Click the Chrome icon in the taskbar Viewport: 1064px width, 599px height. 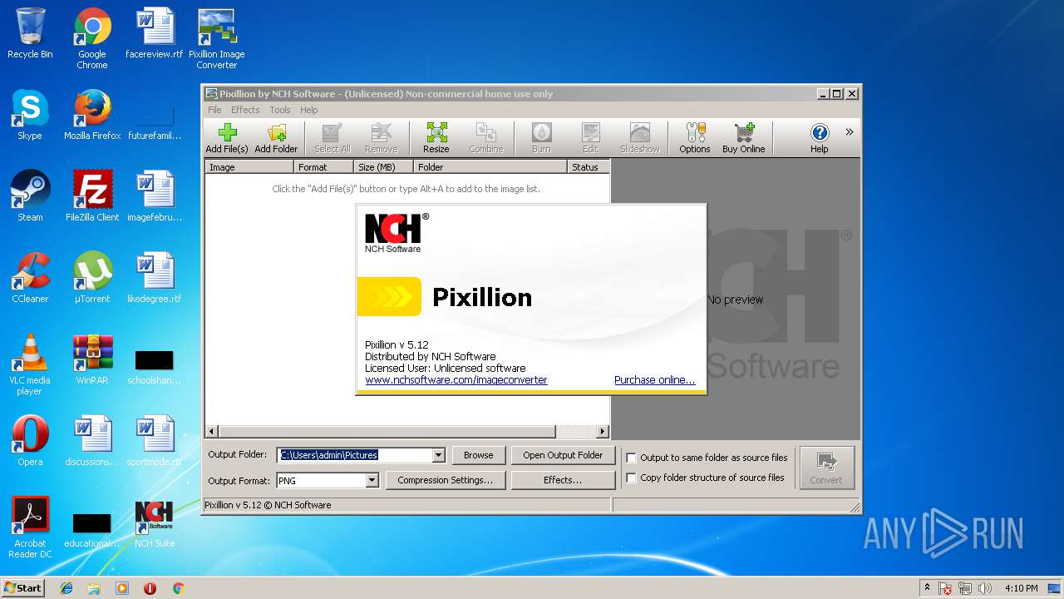pyautogui.click(x=178, y=588)
